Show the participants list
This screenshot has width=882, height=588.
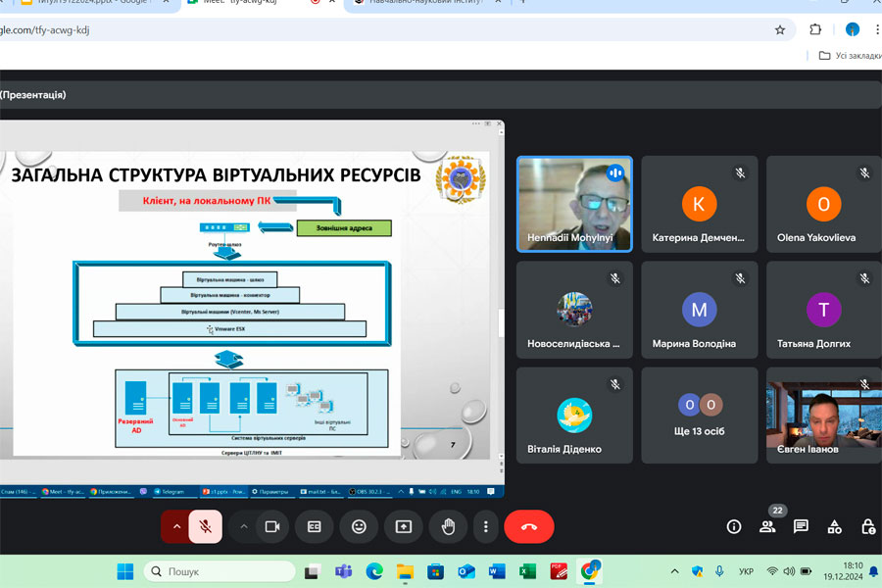(767, 526)
